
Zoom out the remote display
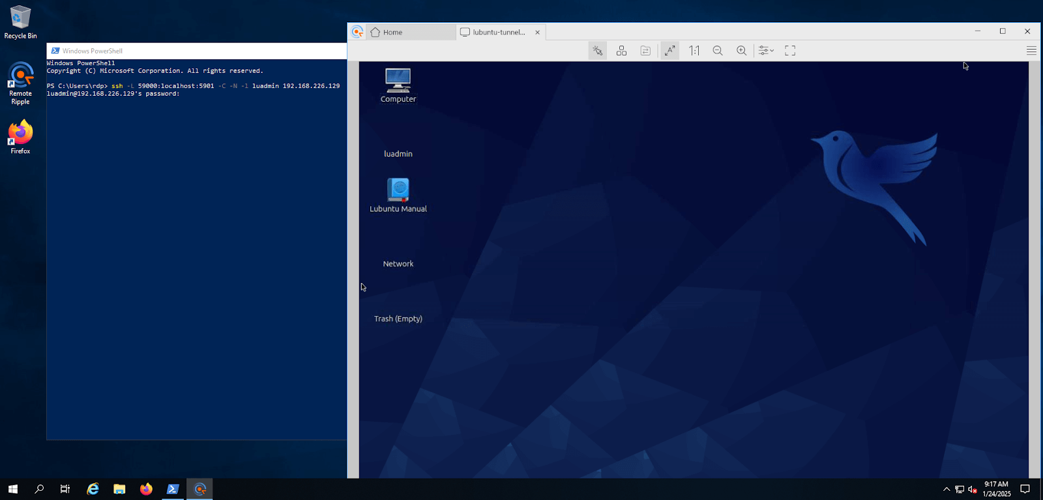718,51
